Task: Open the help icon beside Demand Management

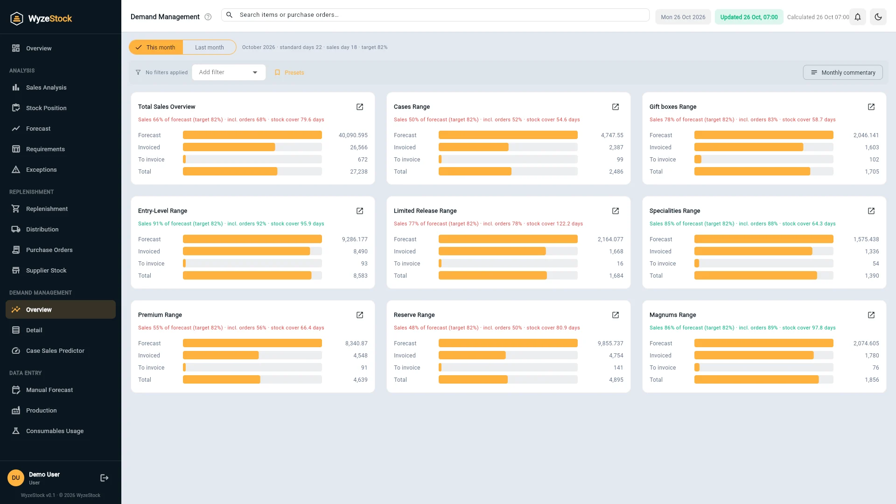Action: (208, 17)
